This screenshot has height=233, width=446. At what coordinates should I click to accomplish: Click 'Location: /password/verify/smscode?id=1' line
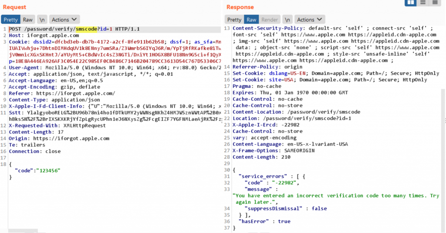coord(292,118)
